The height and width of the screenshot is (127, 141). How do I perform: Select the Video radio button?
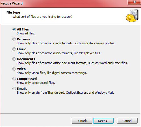tap(14, 69)
